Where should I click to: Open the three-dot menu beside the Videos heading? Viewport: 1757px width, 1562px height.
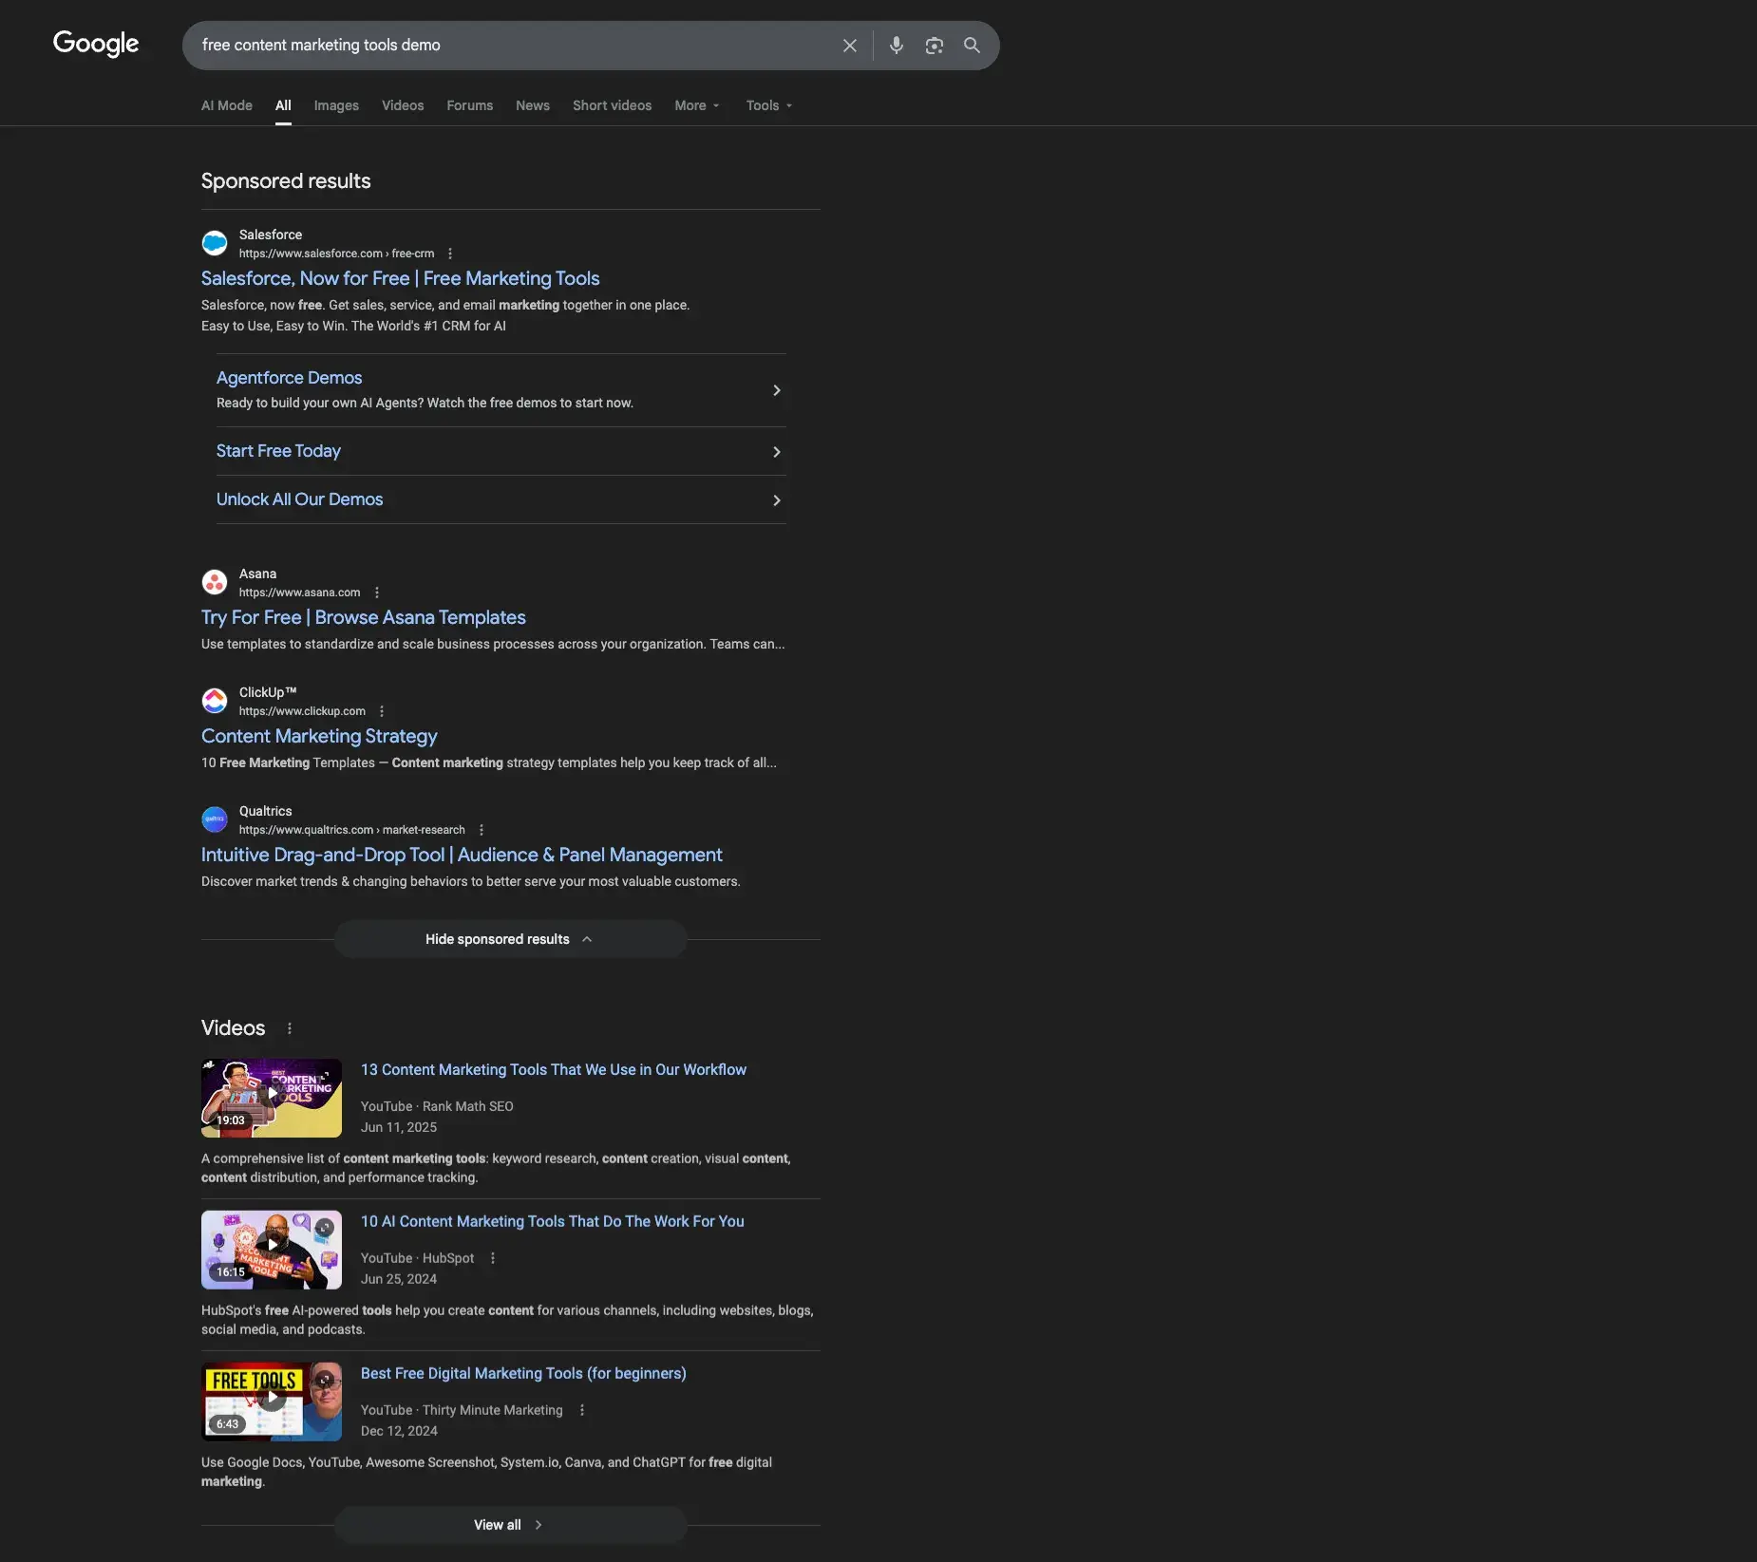click(x=288, y=1028)
